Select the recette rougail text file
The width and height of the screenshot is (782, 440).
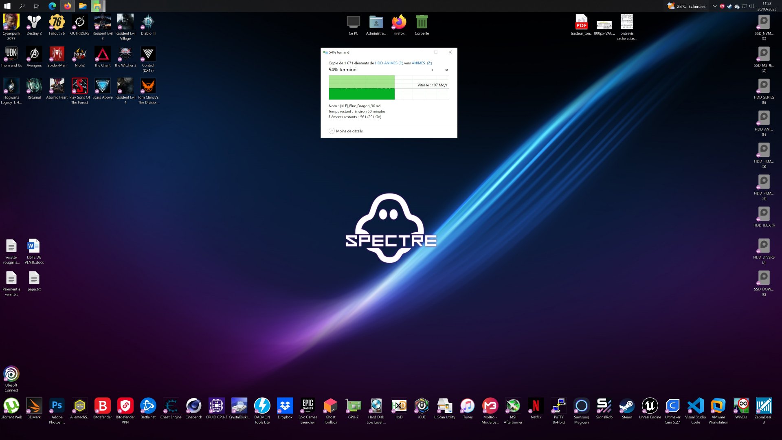11,251
